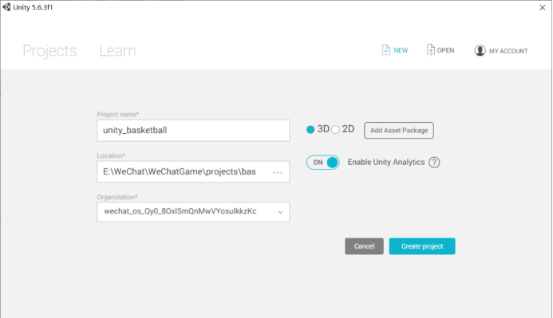Viewport: 553px width, 318px height.
Task: Browse location with the three-dots icon
Action: pos(278,173)
